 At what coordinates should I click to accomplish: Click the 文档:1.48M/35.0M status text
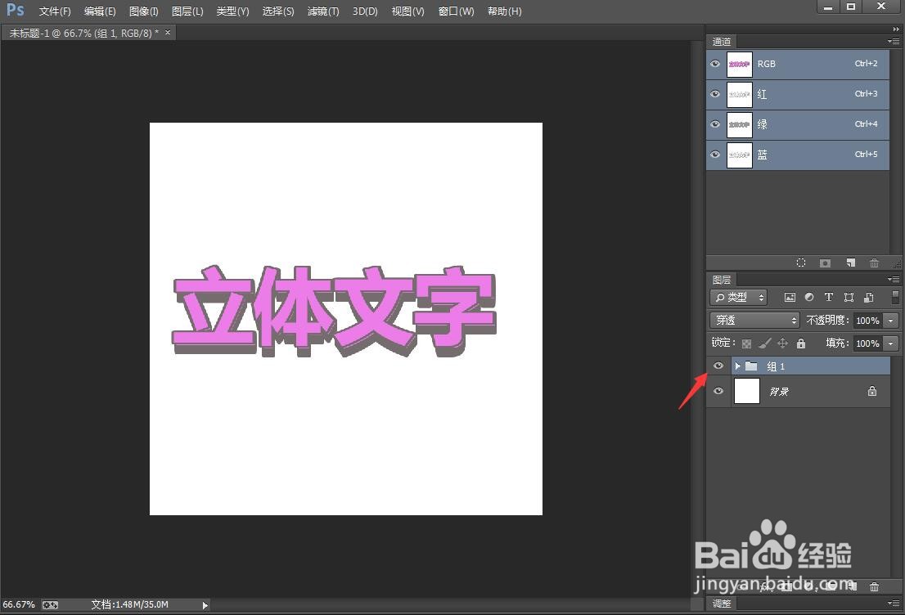pyautogui.click(x=130, y=604)
